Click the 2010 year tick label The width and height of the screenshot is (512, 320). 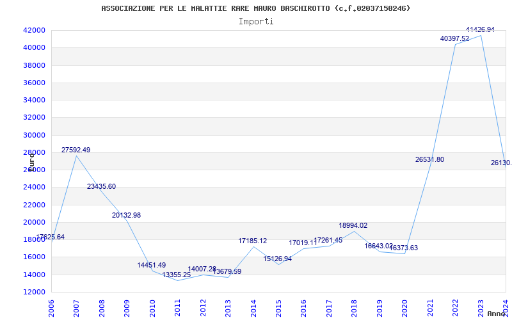152,305
